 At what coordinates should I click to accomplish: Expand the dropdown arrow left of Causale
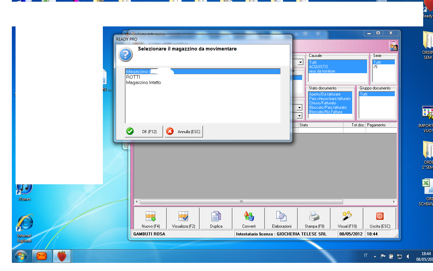pyautogui.click(x=300, y=62)
